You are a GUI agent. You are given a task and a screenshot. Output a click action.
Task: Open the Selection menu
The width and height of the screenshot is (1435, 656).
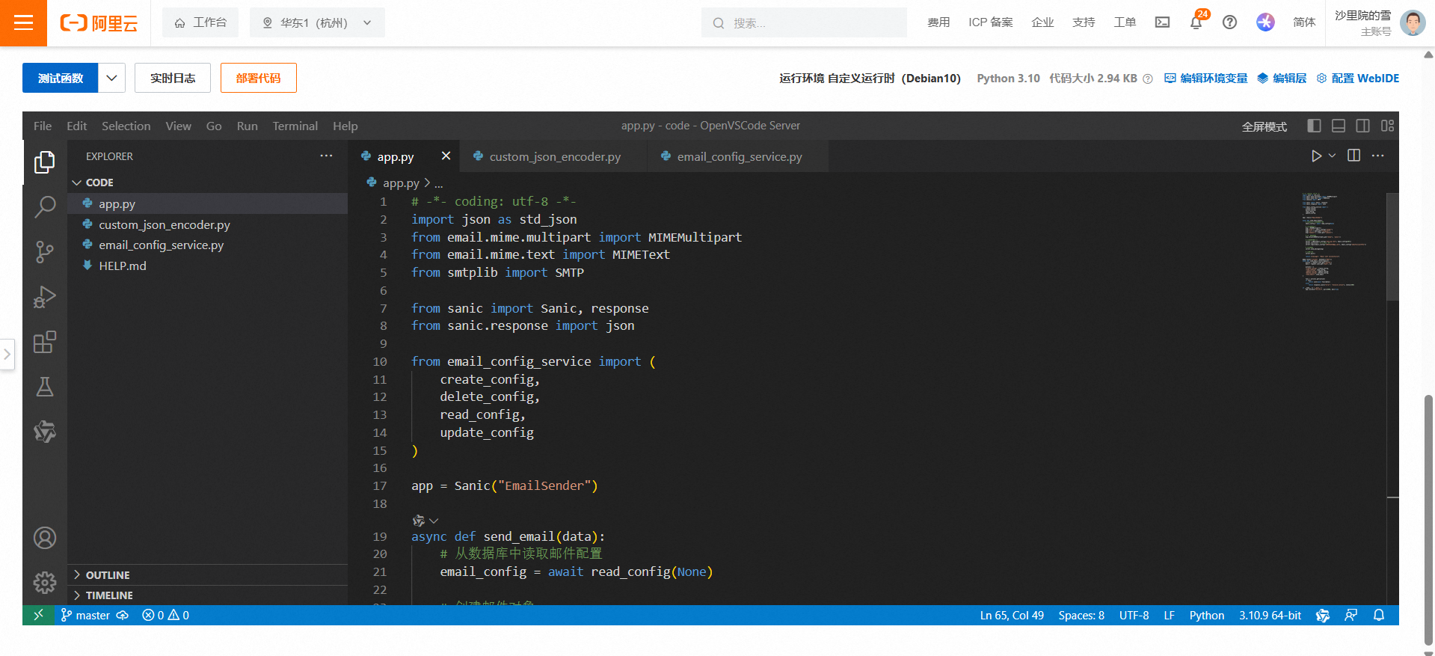[x=126, y=126]
